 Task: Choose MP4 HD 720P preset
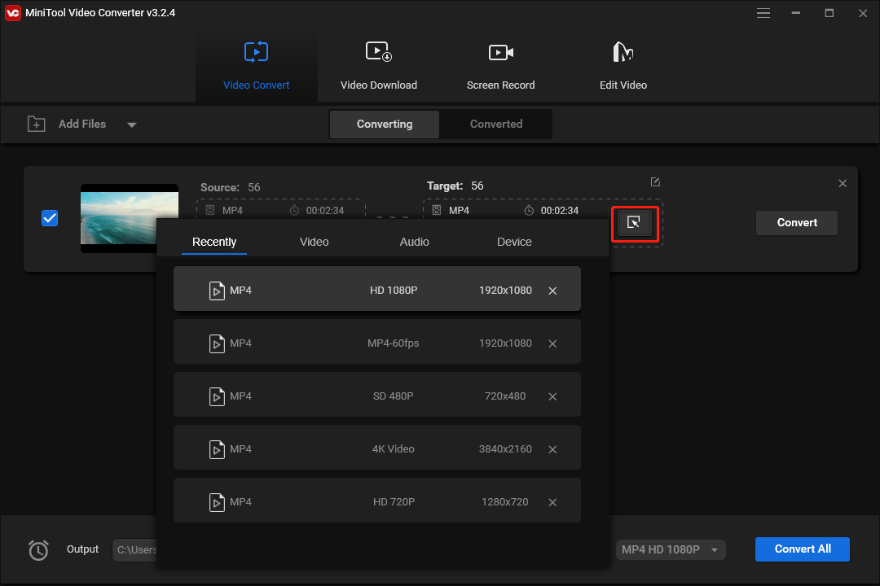(377, 501)
